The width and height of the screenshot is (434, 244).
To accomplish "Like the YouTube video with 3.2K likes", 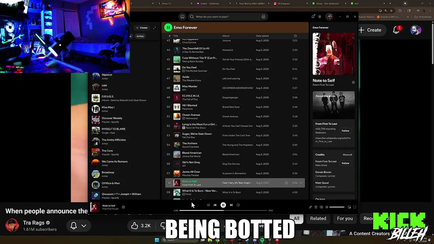I will point(141,226).
